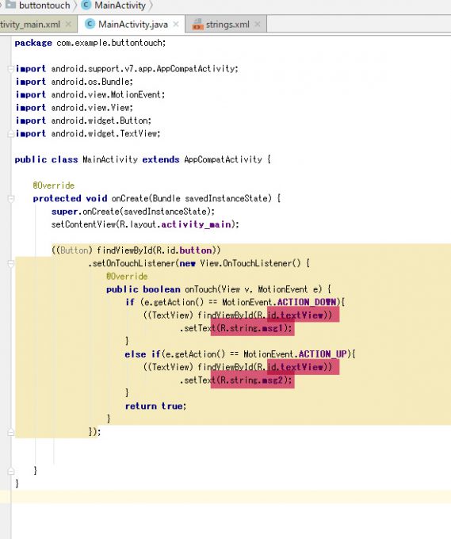
Task: Close the strings.xml tab
Action: coord(258,24)
